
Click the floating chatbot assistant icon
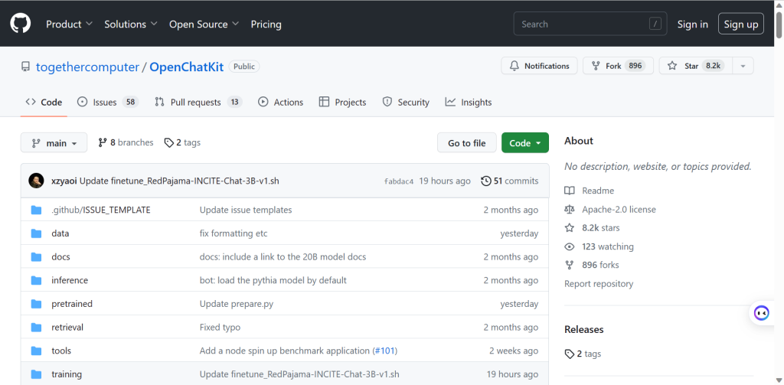click(761, 312)
